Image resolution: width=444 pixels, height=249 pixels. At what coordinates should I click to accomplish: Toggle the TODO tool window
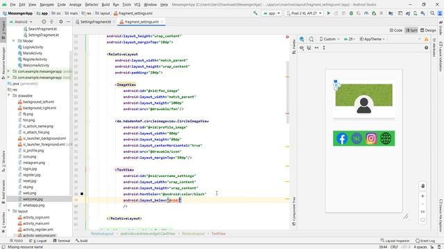(16, 241)
